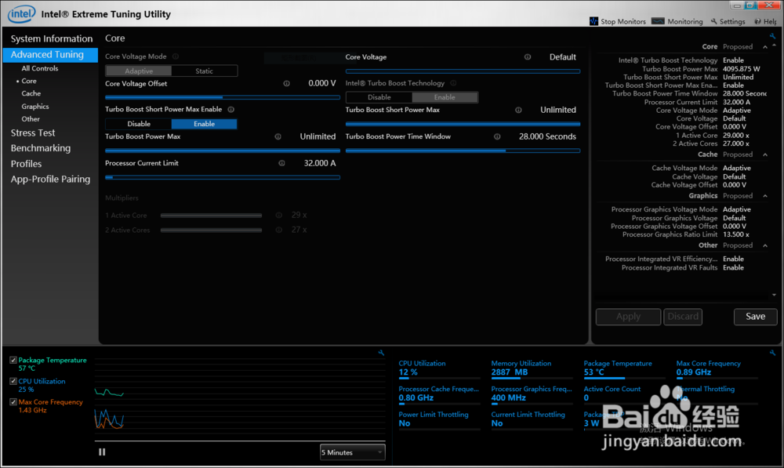784x468 pixels.
Task: Click the 1 Active Core multiplier slider
Action: [211, 216]
